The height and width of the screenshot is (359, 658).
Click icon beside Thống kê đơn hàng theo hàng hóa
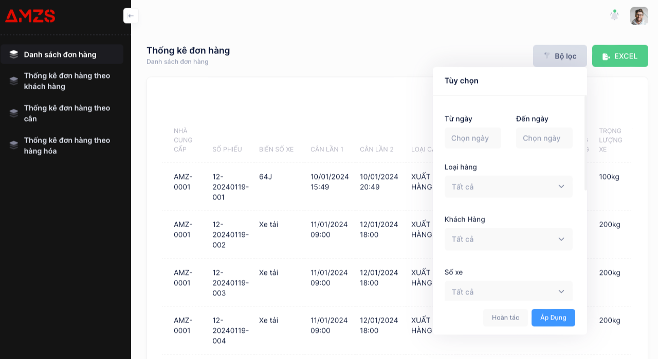point(14,146)
